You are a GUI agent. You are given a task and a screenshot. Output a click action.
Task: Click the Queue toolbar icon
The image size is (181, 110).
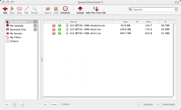tap(48, 9)
